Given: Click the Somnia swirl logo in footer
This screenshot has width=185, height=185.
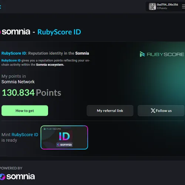Looking at the screenshot, I should pyautogui.click(x=3, y=177).
